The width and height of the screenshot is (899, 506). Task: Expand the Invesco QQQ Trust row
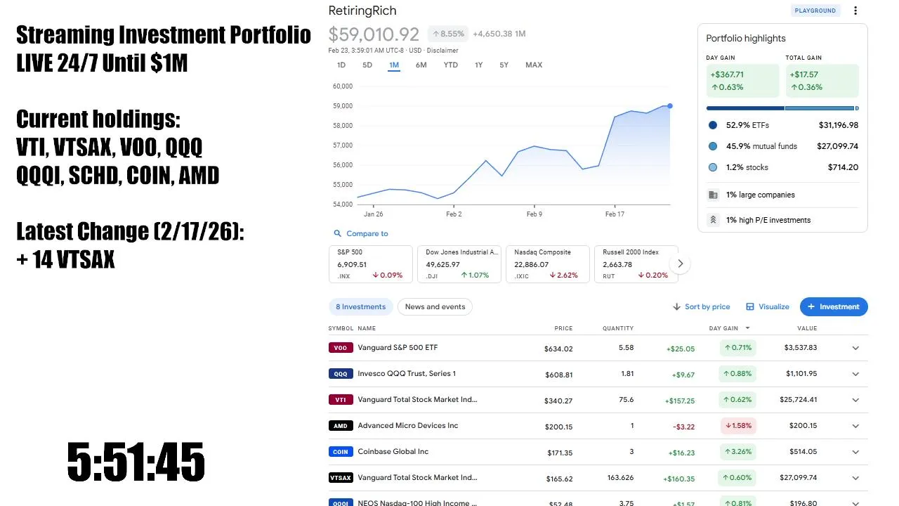tap(855, 374)
